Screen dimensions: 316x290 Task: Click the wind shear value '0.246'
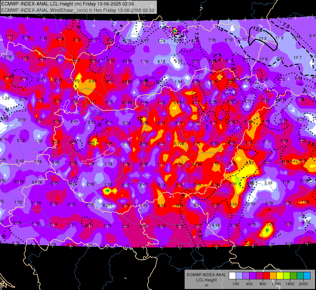click(197, 164)
